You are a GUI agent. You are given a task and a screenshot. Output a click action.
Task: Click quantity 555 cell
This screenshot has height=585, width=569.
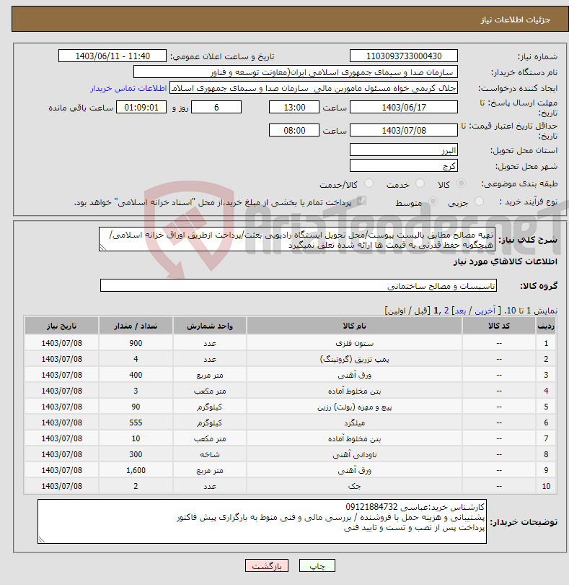tap(136, 422)
